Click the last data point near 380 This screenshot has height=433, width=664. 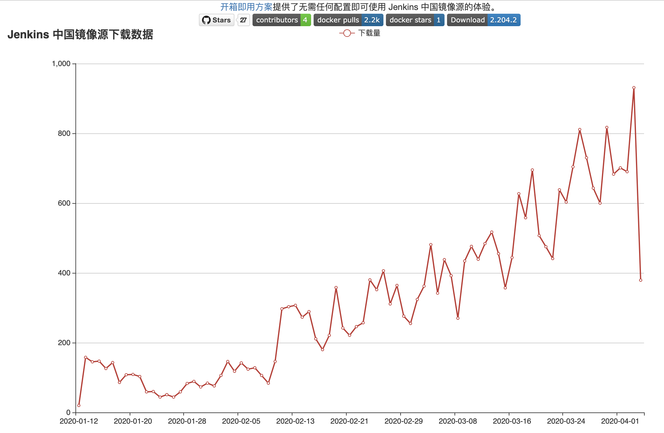click(x=641, y=280)
